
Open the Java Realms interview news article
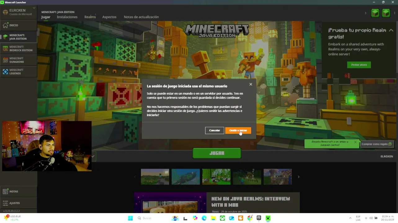pos(251,201)
